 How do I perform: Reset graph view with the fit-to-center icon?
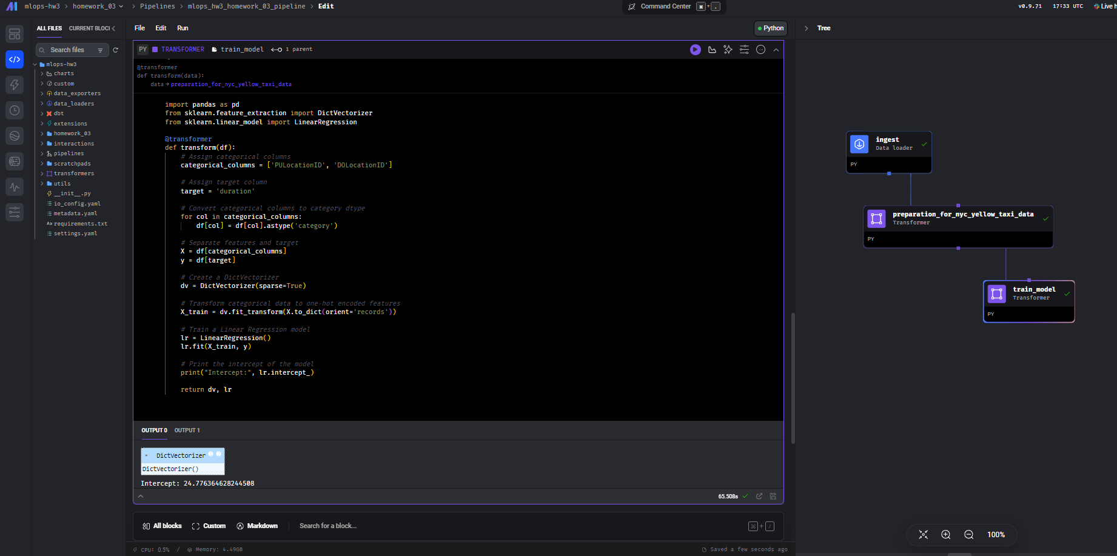click(923, 534)
